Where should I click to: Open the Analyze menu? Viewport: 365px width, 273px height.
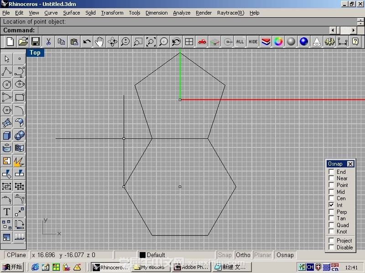click(x=182, y=13)
